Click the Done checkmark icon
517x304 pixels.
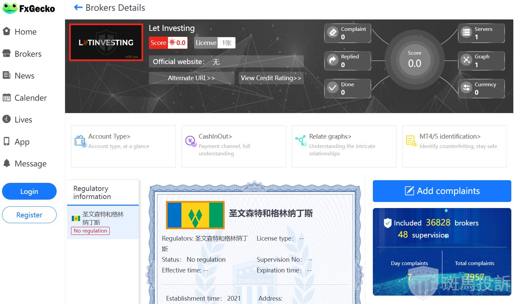coord(333,88)
